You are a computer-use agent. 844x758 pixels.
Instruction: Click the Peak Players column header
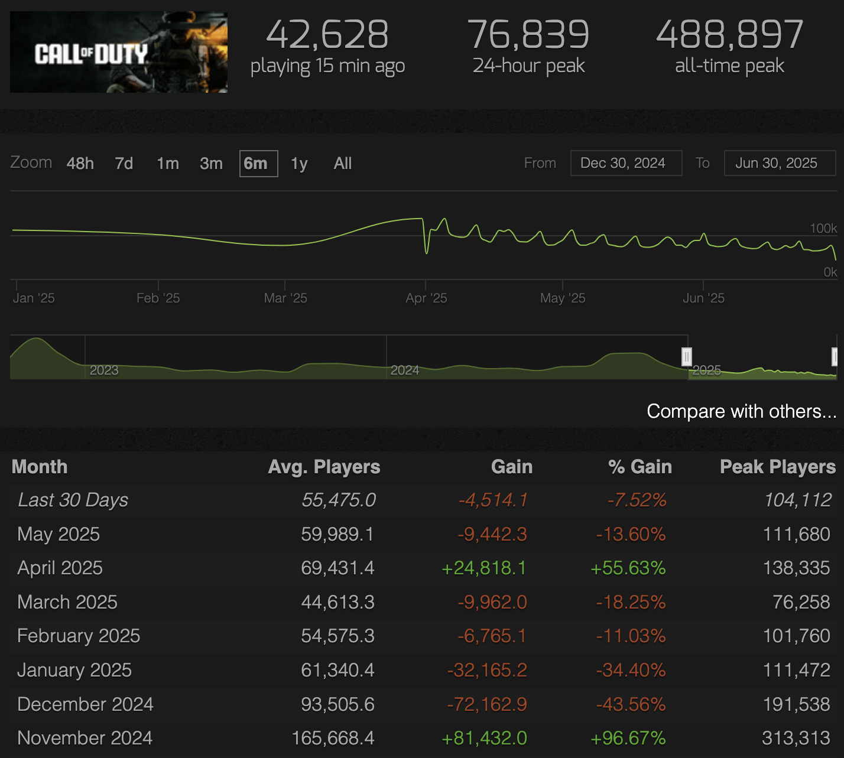point(778,467)
